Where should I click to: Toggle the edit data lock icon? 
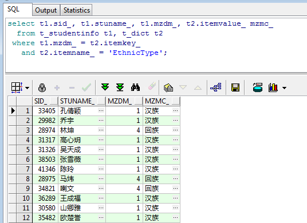click(x=42, y=87)
